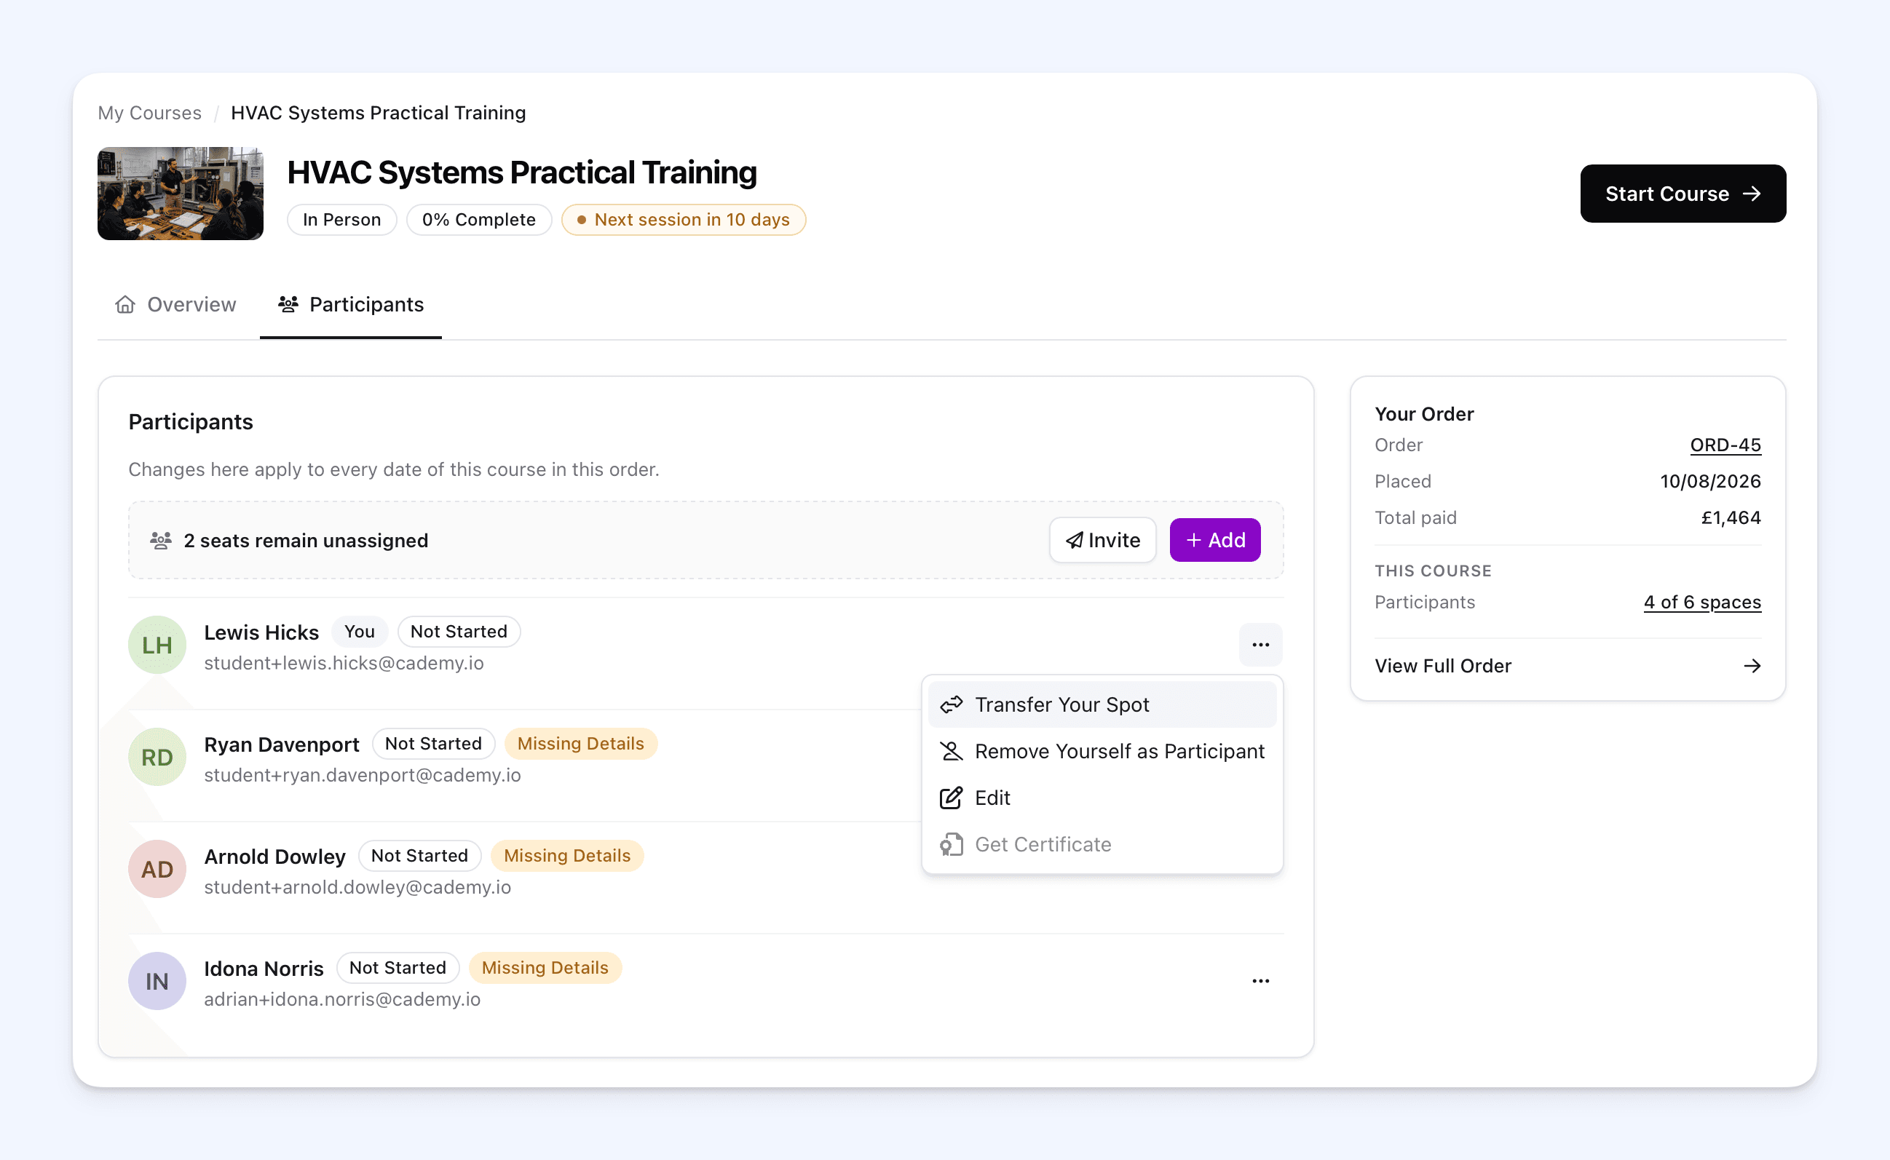Screen dimensions: 1890x1160
Task: Click the HVAC course thumbnail image
Action: (x=181, y=194)
